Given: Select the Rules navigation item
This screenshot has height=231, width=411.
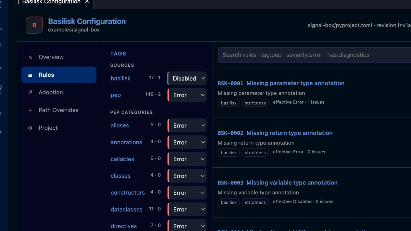Looking at the screenshot, I should [x=59, y=75].
